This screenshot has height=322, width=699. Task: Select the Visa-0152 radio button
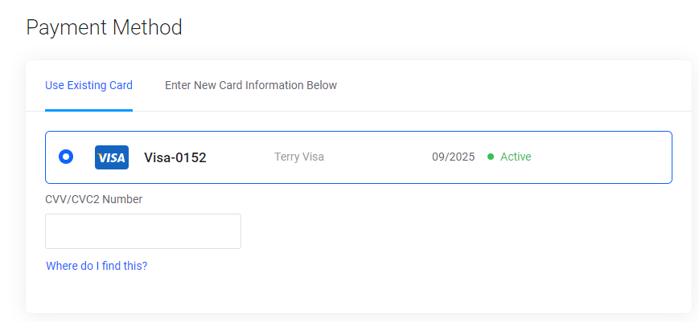click(66, 157)
